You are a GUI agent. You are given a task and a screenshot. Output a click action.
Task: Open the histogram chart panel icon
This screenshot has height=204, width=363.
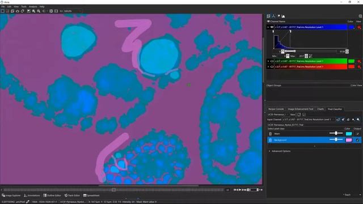pos(283,16)
